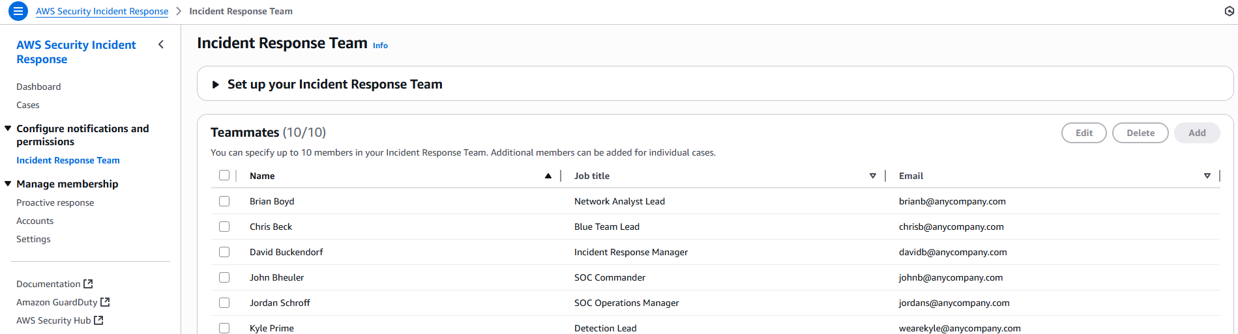The image size is (1238, 334).
Task: Toggle the select all teammates checkbox
Action: tap(224, 175)
